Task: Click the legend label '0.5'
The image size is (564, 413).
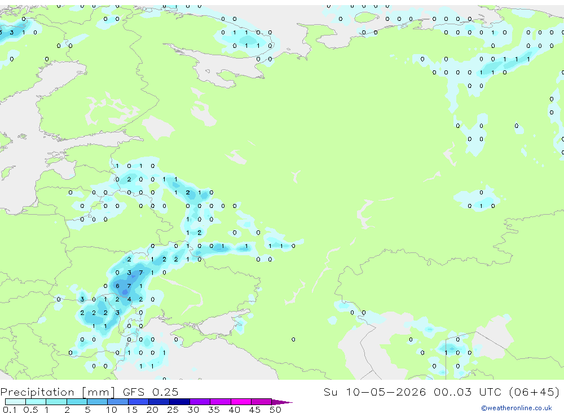Action: [x=30, y=410]
